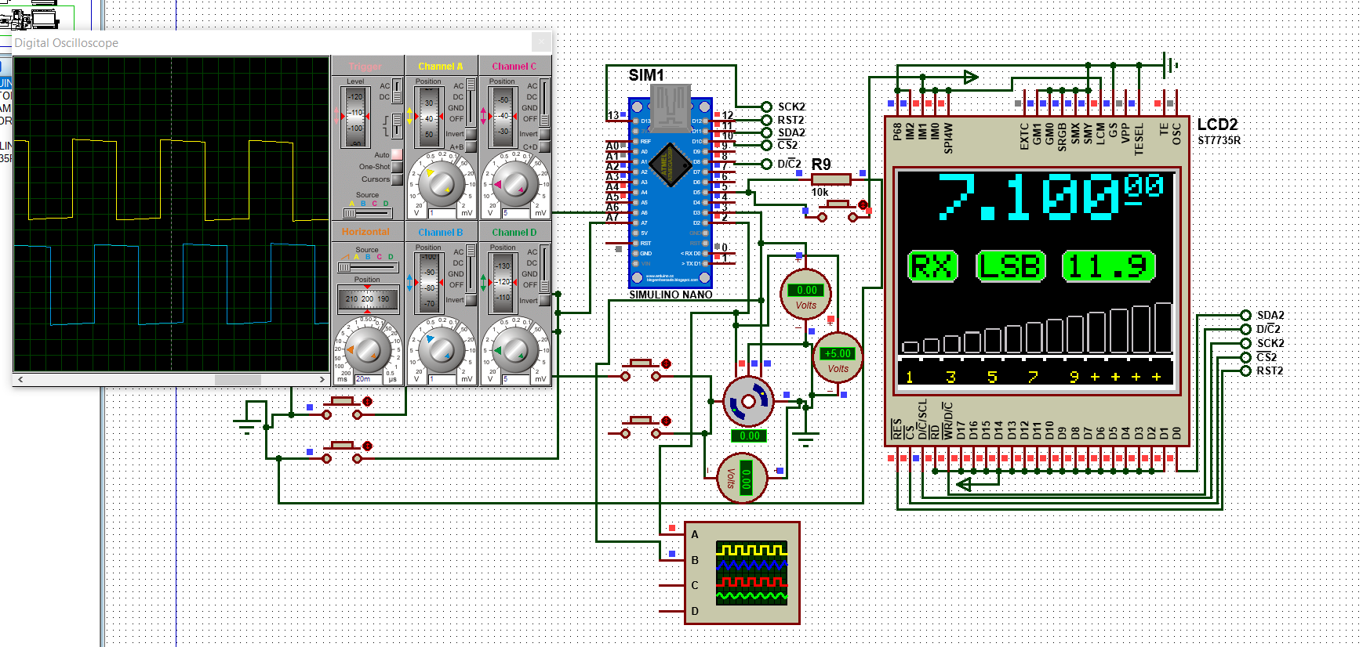Select the ST7735R LCD2 display

(1036, 282)
